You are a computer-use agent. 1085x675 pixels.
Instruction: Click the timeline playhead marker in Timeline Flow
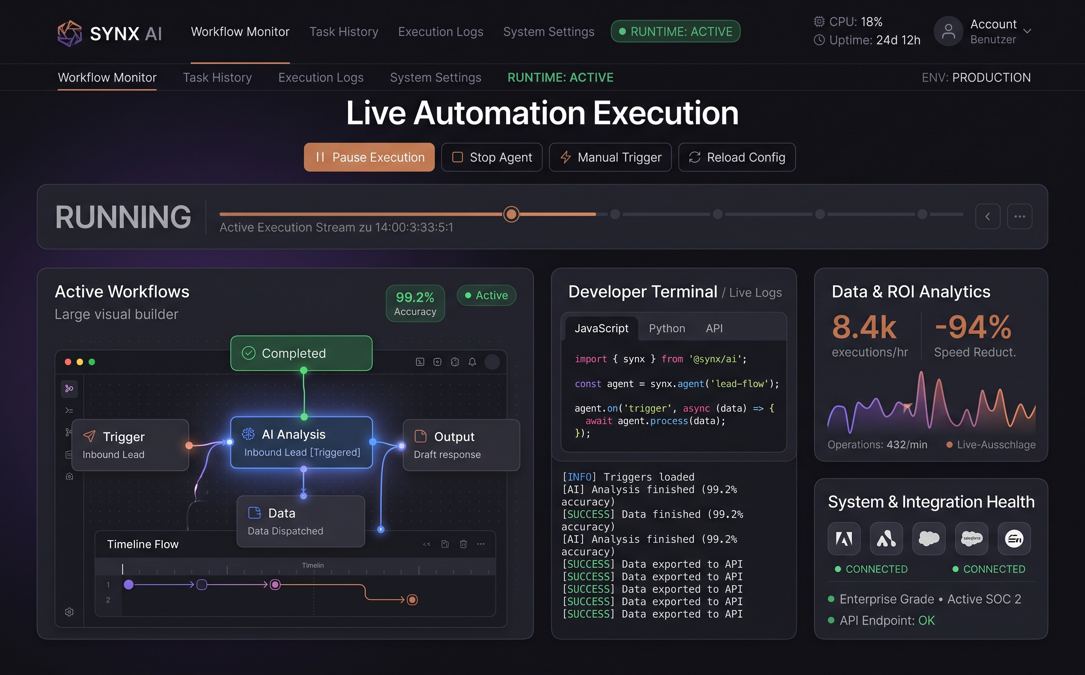pyautogui.click(x=122, y=569)
